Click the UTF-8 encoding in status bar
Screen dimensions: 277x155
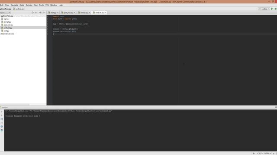[267, 153]
